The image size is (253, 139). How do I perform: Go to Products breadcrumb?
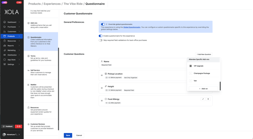click(34, 4)
